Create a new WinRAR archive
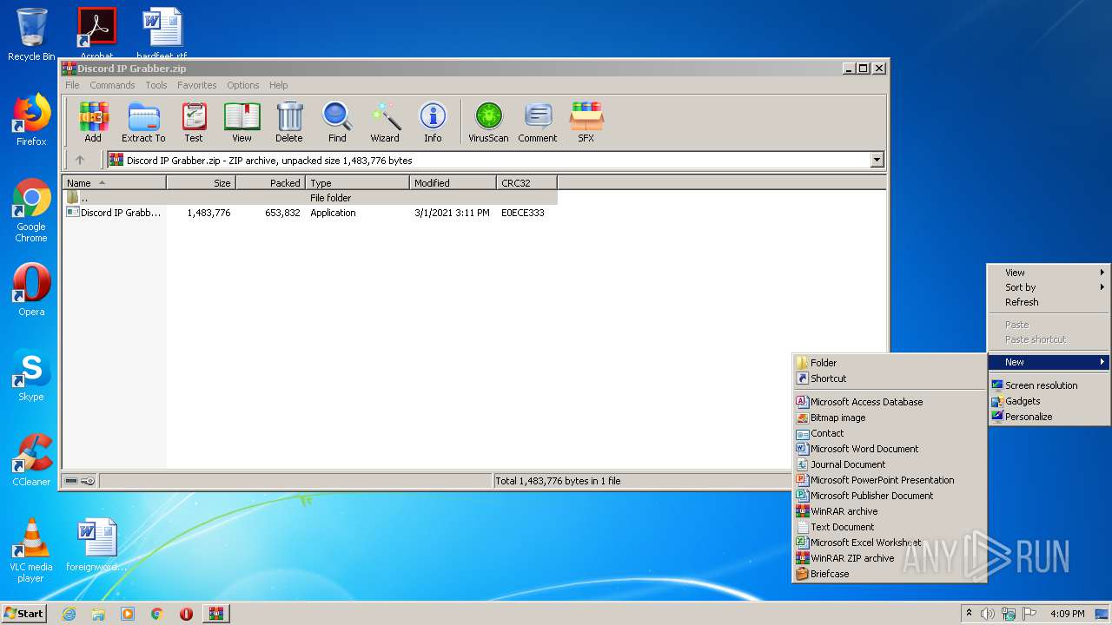 (890, 511)
